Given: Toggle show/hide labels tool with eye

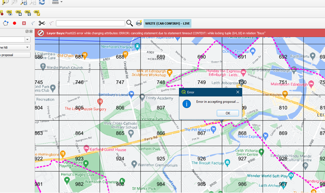Looking at the screenshot, I should [9, 13].
